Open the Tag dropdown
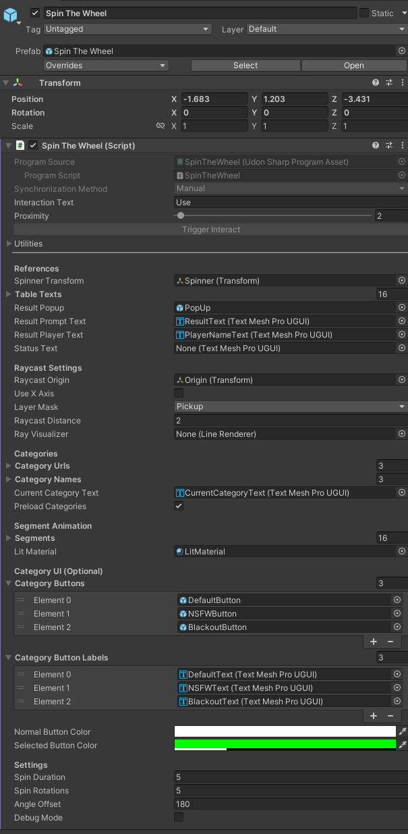Image resolution: width=408 pixels, height=834 pixels. pyautogui.click(x=127, y=29)
